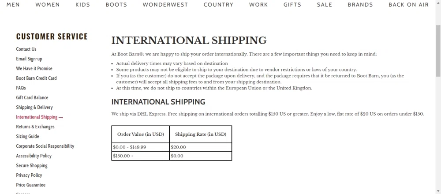Open the BRANDS menu
The width and height of the screenshot is (441, 194).
(x=360, y=5)
